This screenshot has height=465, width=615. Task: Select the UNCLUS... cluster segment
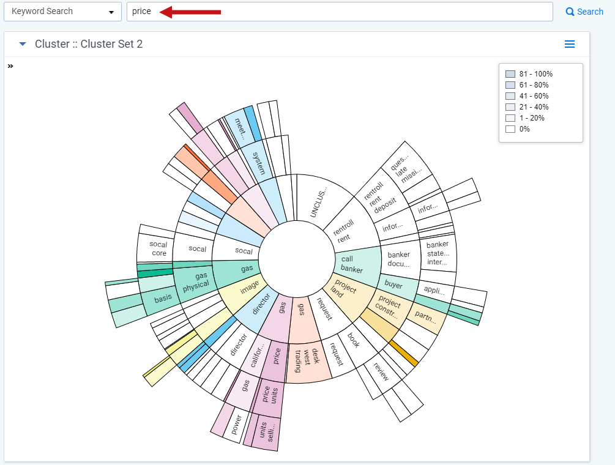pyautogui.click(x=319, y=202)
